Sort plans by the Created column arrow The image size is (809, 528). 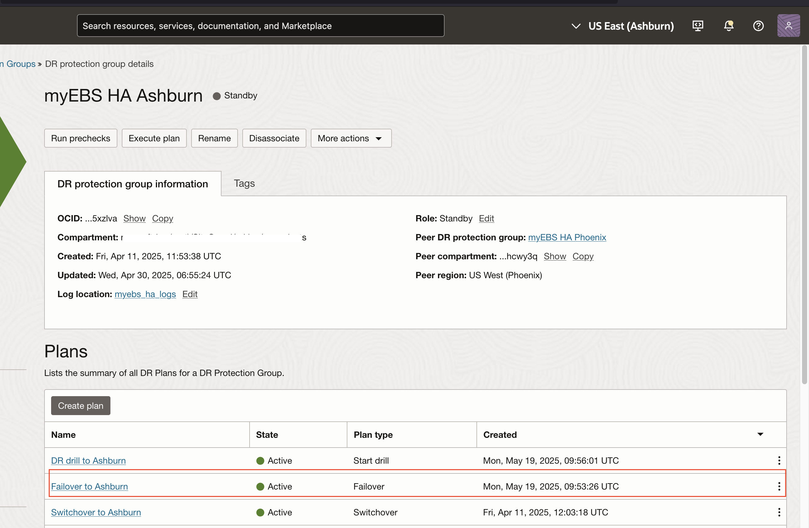coord(760,435)
